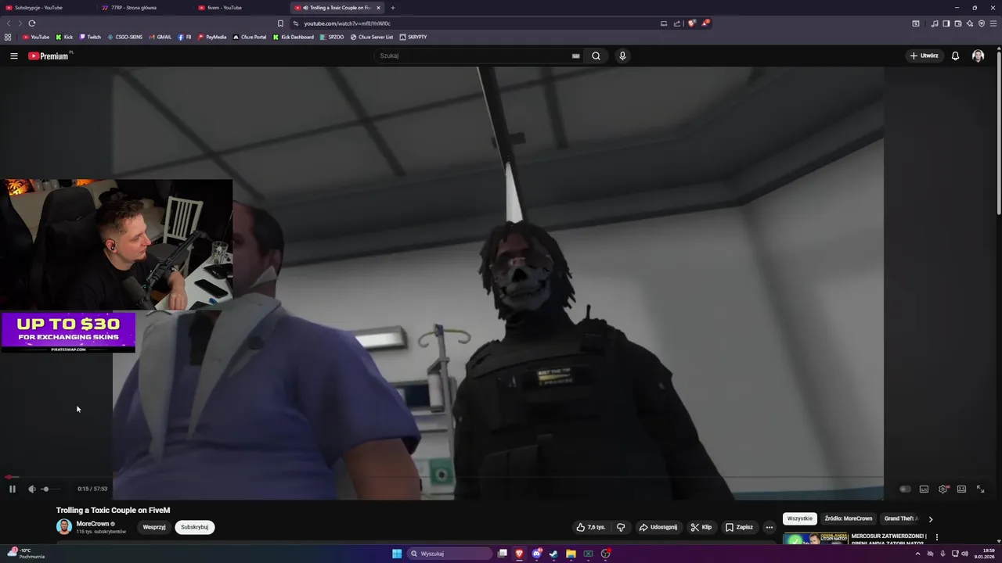
Task: Like the video (7,6 tys.)
Action: click(591, 527)
